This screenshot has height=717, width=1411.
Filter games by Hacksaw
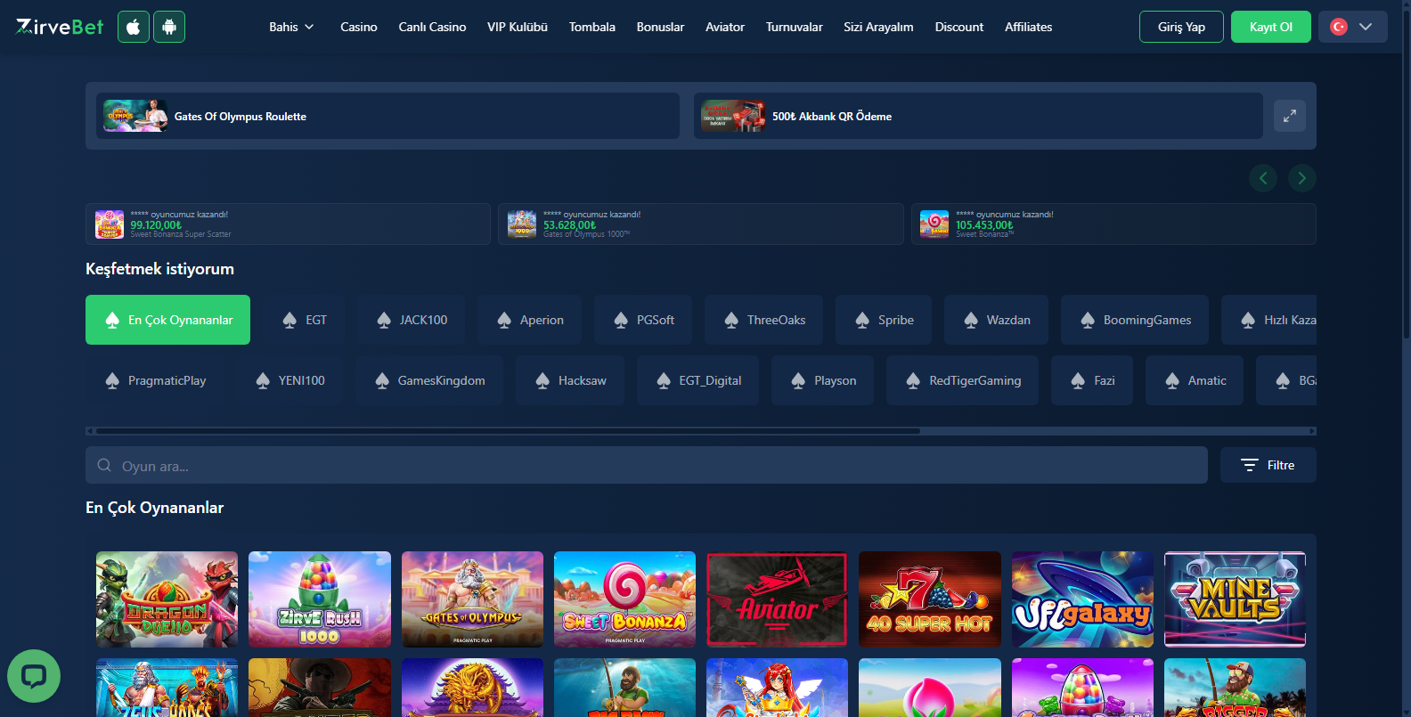(570, 380)
